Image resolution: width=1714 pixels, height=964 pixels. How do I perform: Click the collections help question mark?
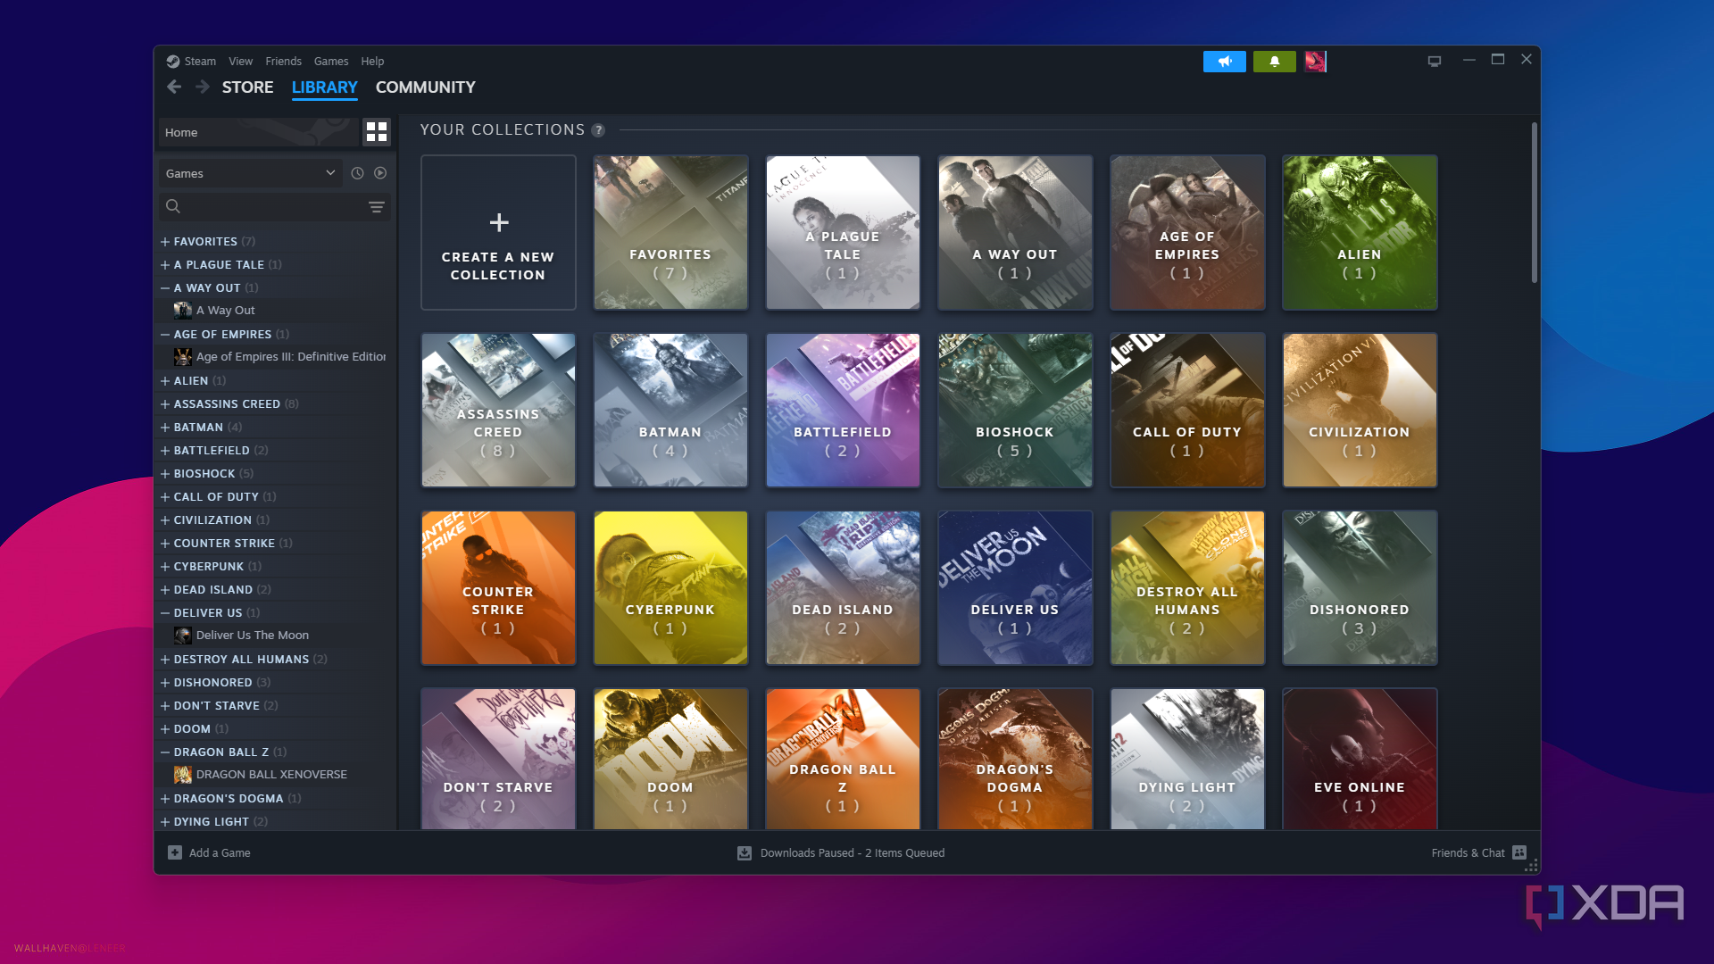tap(598, 130)
